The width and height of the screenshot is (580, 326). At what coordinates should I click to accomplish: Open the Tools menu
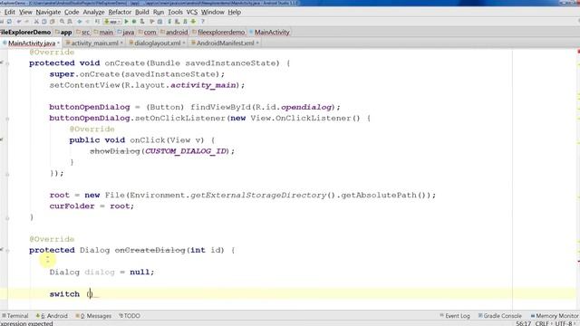(x=175, y=12)
